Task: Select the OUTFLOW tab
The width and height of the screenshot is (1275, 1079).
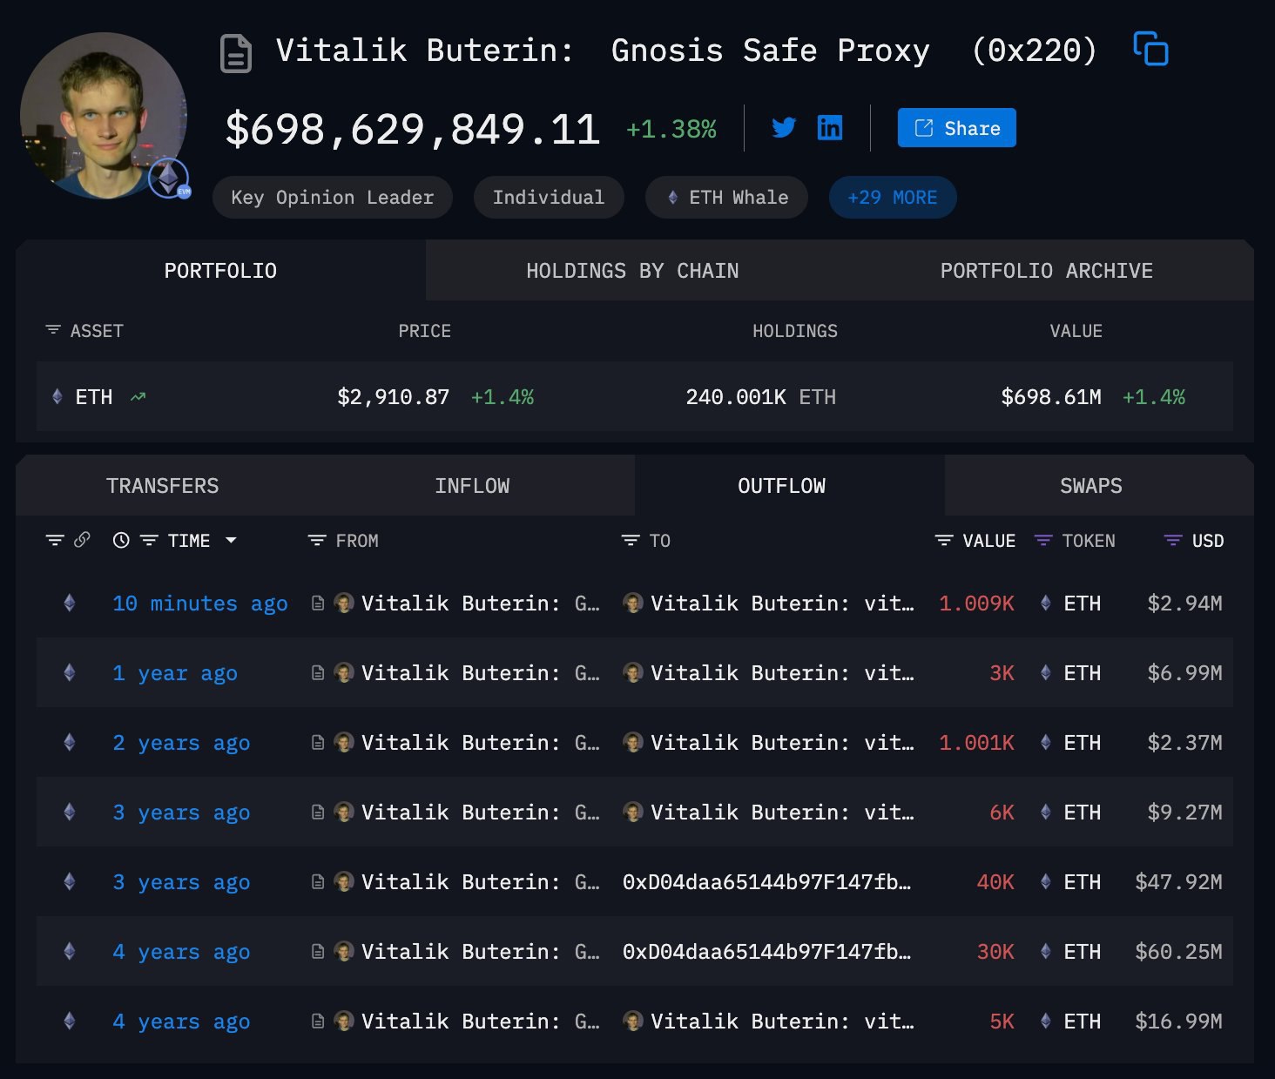Action: click(781, 486)
